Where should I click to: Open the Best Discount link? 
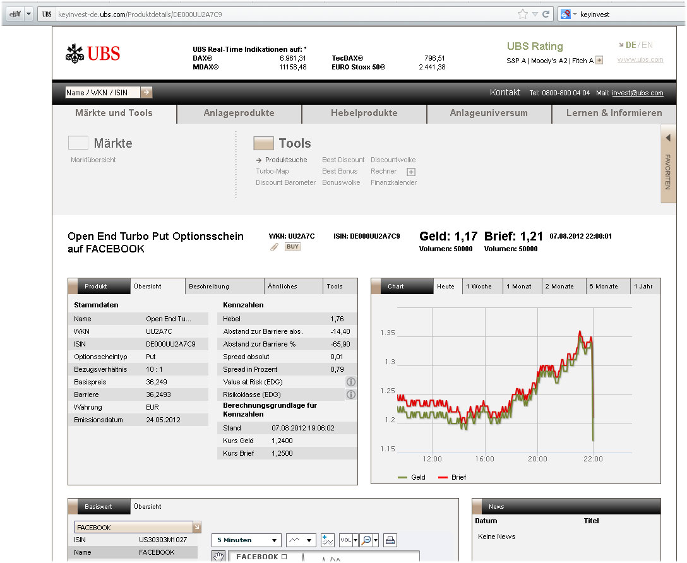click(x=343, y=160)
